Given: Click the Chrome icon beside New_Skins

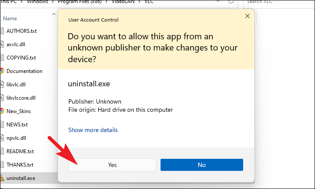Looking at the screenshot, I should 2,111.
